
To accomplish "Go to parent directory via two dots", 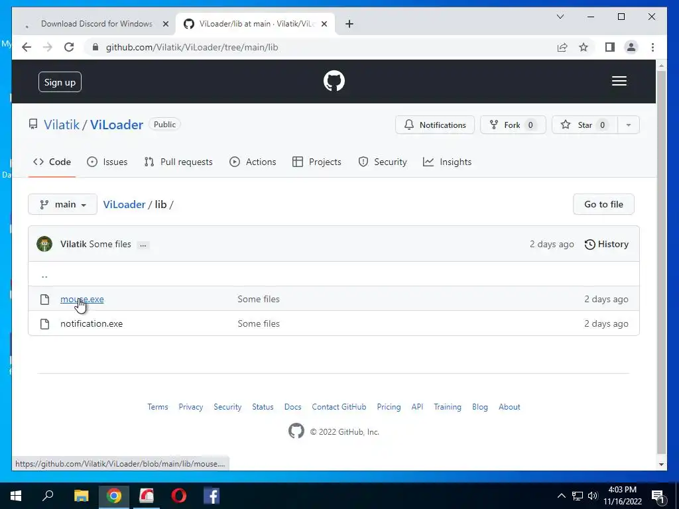I will 44,275.
